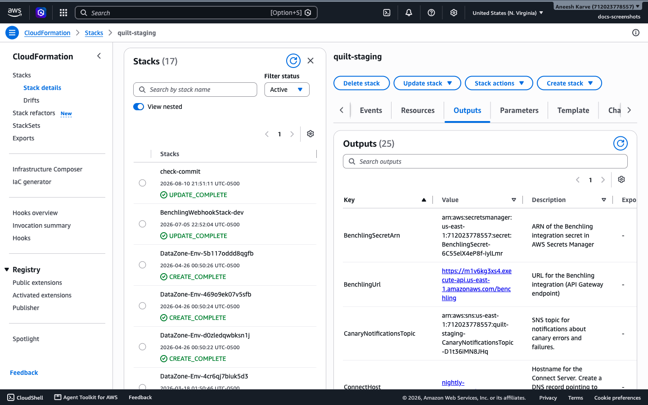Switch to the Template tab
This screenshot has height=405, width=648.
coord(573,110)
